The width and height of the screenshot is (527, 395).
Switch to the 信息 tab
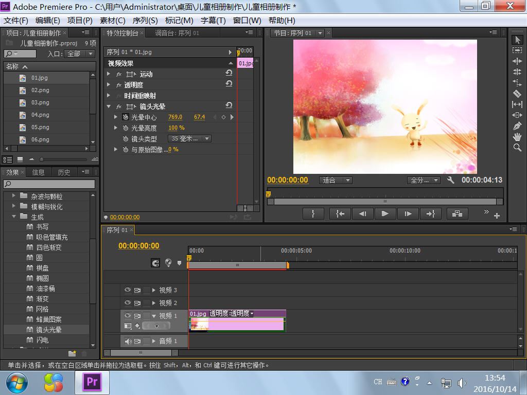(x=38, y=172)
